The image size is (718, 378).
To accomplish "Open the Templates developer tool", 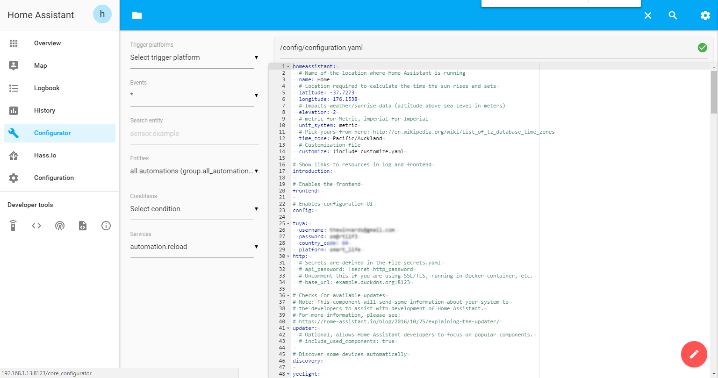I will click(82, 225).
